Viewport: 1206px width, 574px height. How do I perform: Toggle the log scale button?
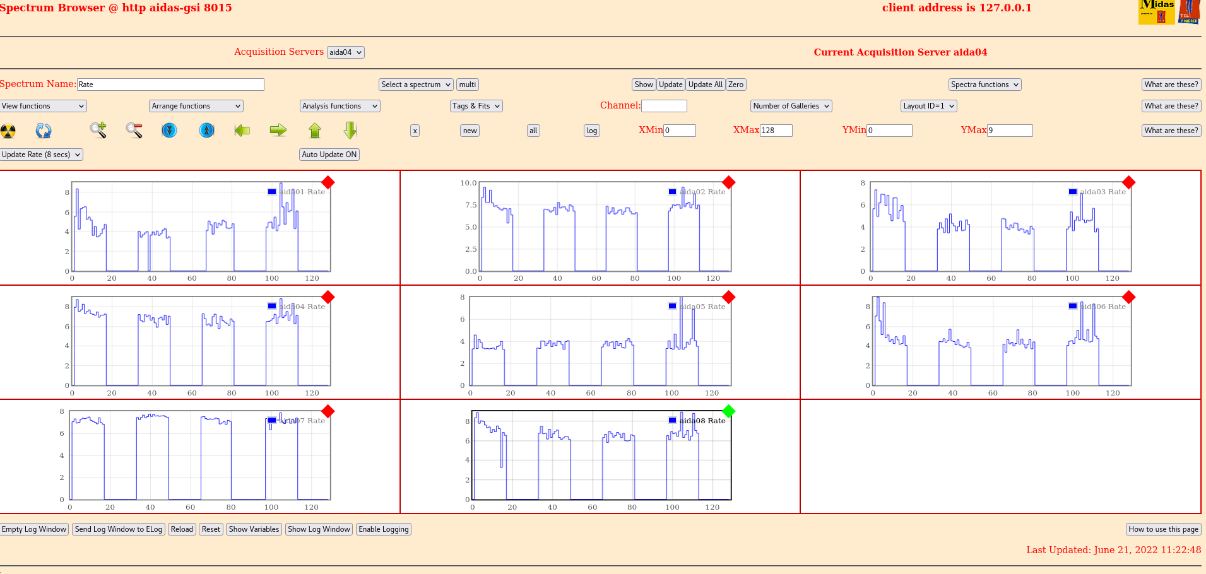592,131
